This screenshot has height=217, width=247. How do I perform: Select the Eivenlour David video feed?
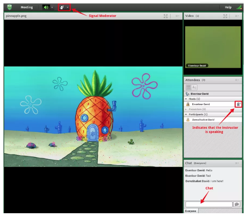[x=213, y=47]
